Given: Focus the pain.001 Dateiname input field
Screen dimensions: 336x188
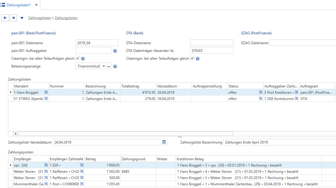Looking at the screenshot, I should coord(97,43).
